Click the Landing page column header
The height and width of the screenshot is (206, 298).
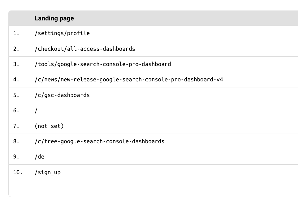coord(54,18)
